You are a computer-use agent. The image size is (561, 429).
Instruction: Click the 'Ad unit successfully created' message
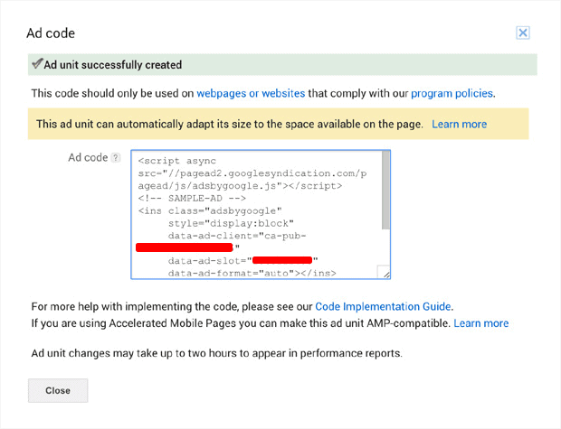point(113,65)
